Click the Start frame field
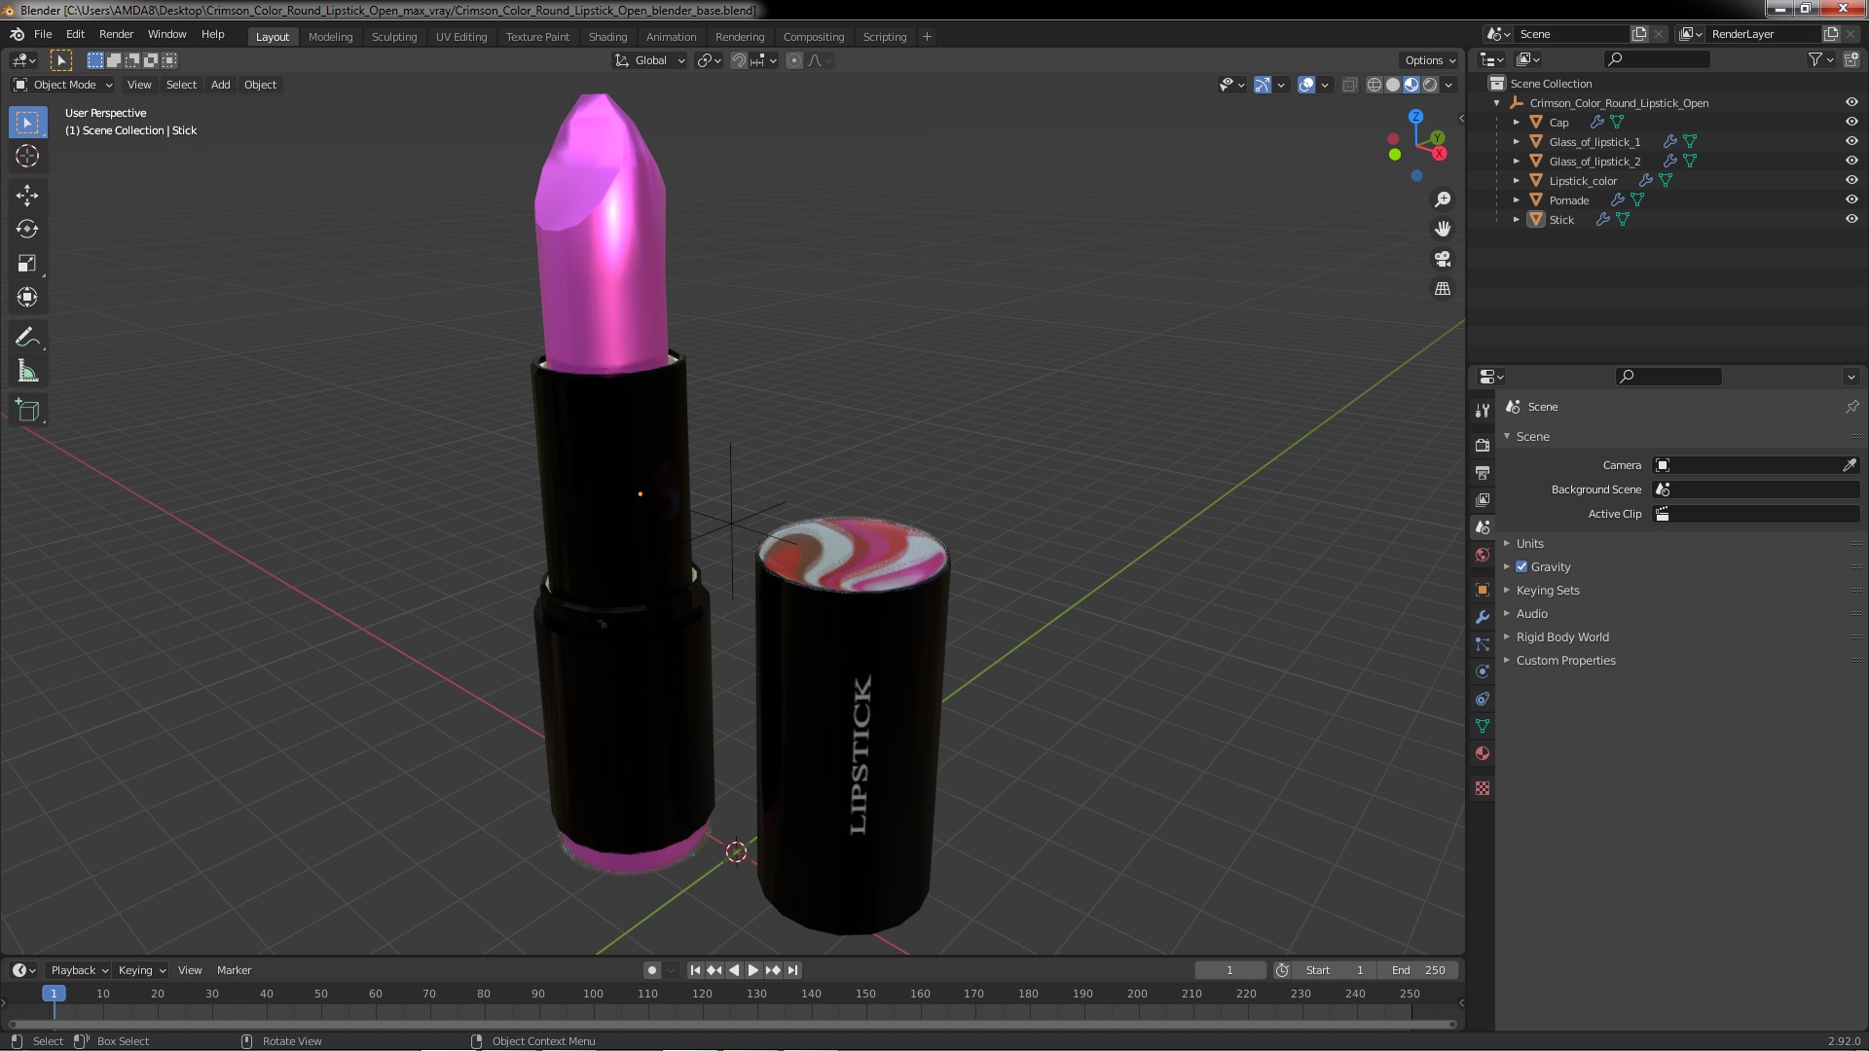 click(1336, 970)
